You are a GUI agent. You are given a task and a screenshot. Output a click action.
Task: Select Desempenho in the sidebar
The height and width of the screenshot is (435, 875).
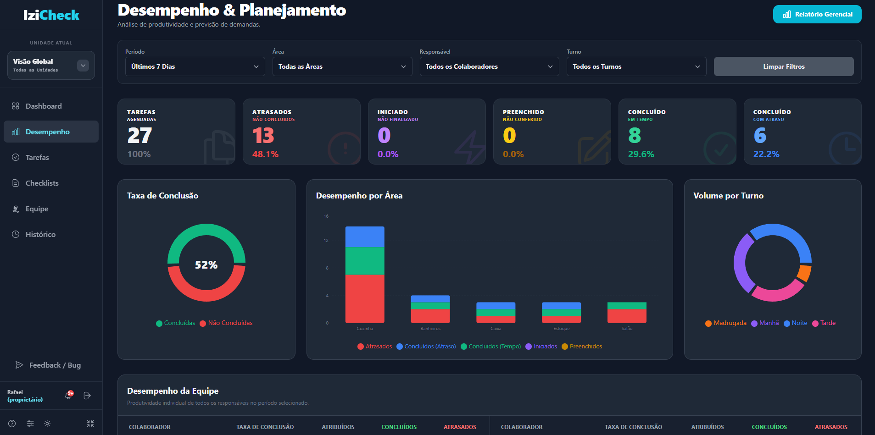coord(51,132)
